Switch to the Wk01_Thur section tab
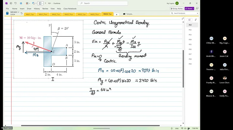Screen dimensions: 233x130 click(43, 14)
